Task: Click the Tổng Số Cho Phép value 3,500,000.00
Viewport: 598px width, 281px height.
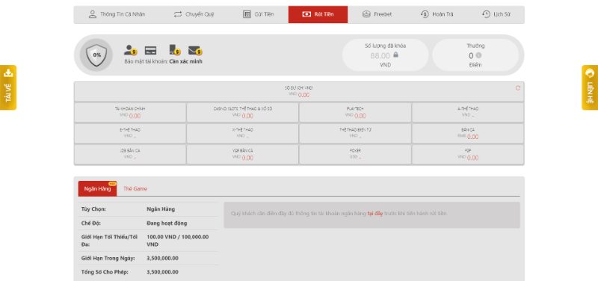Action: click(x=162, y=272)
